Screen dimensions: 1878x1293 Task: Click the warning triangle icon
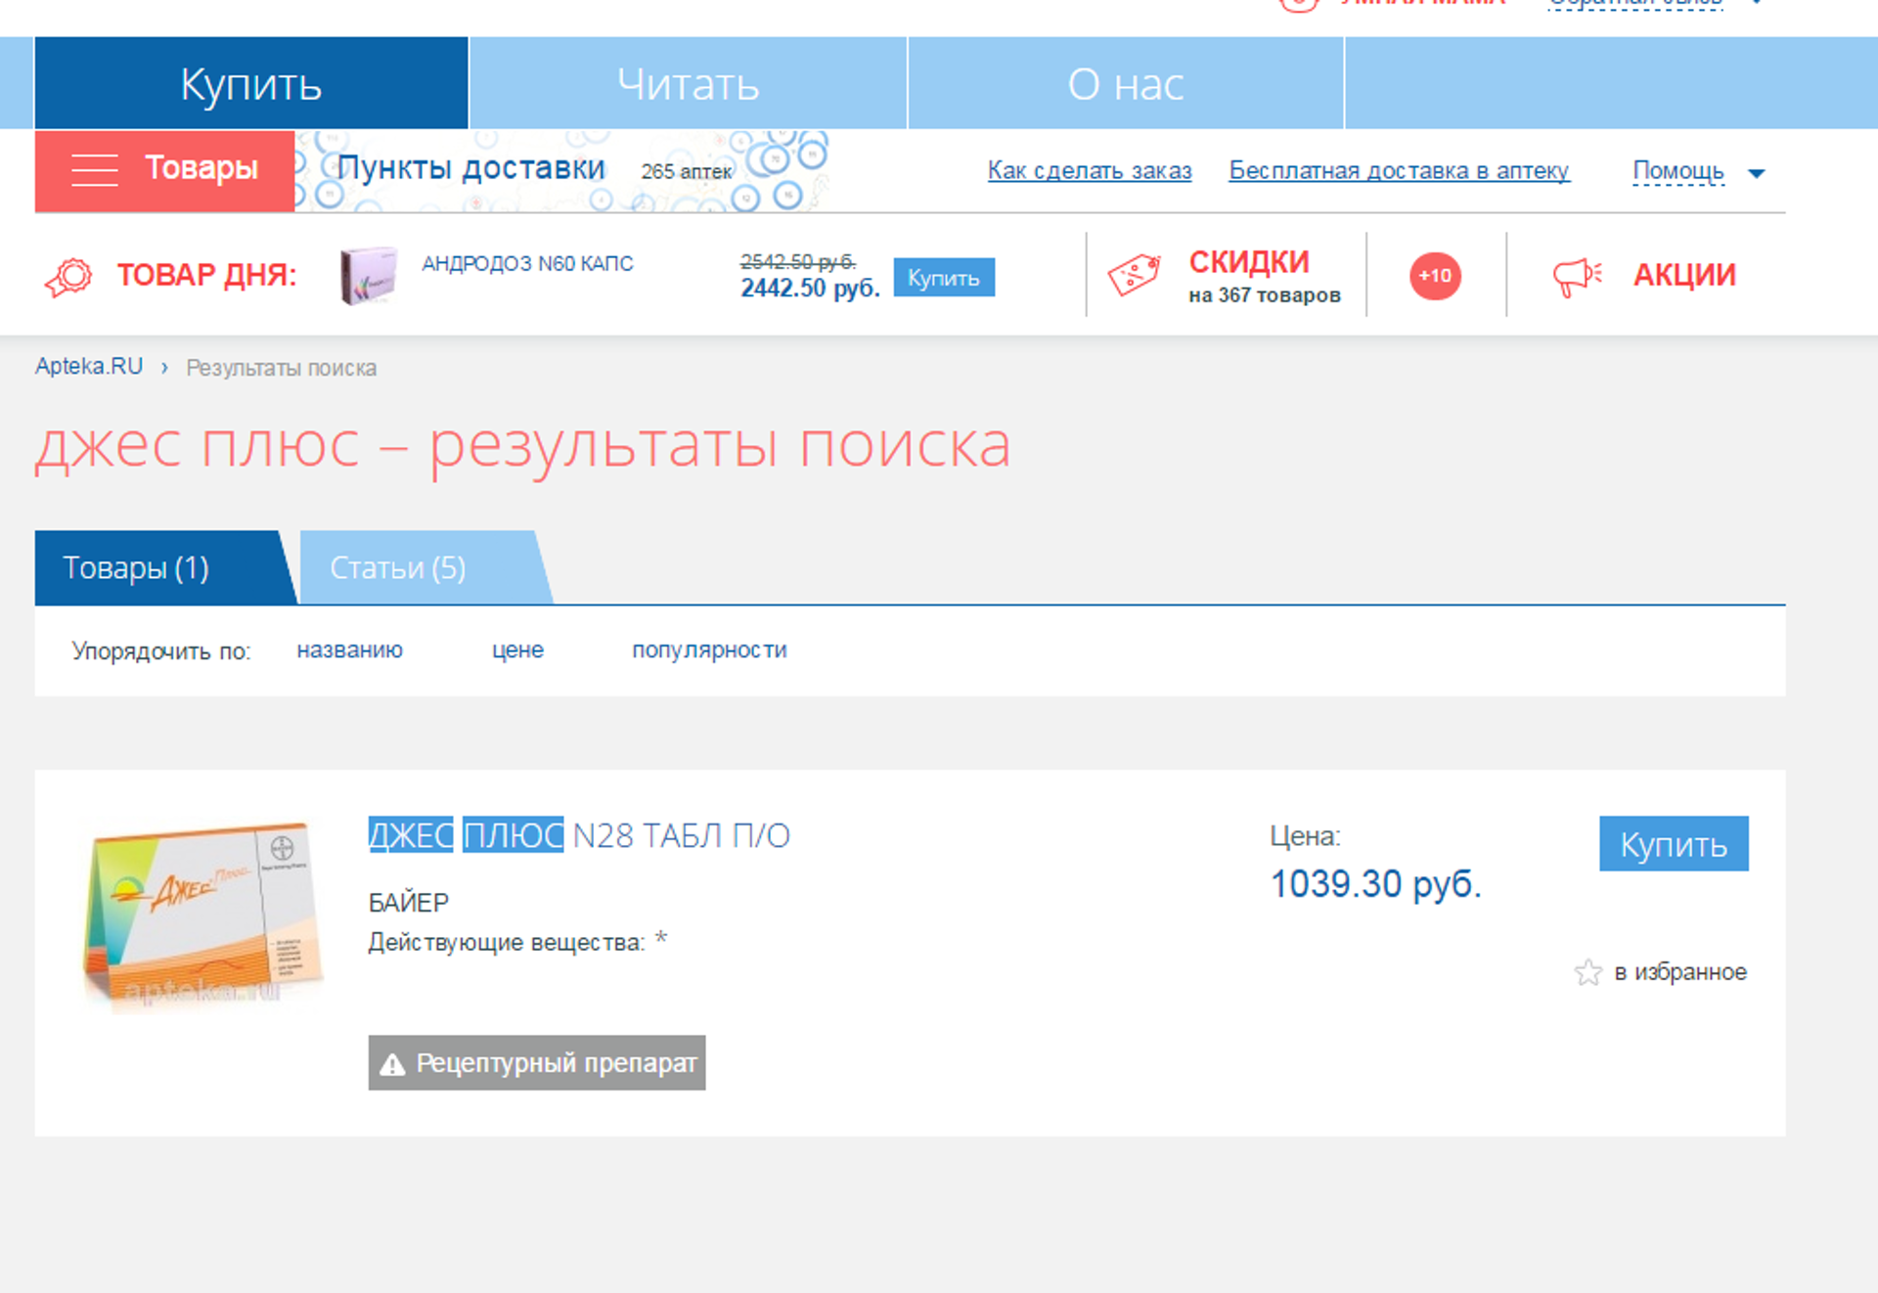point(392,1064)
